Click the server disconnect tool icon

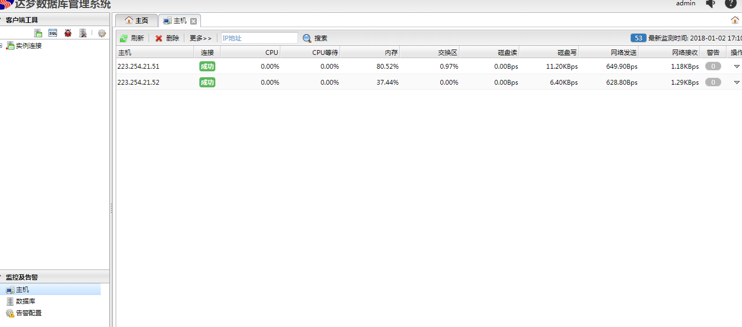(x=83, y=33)
